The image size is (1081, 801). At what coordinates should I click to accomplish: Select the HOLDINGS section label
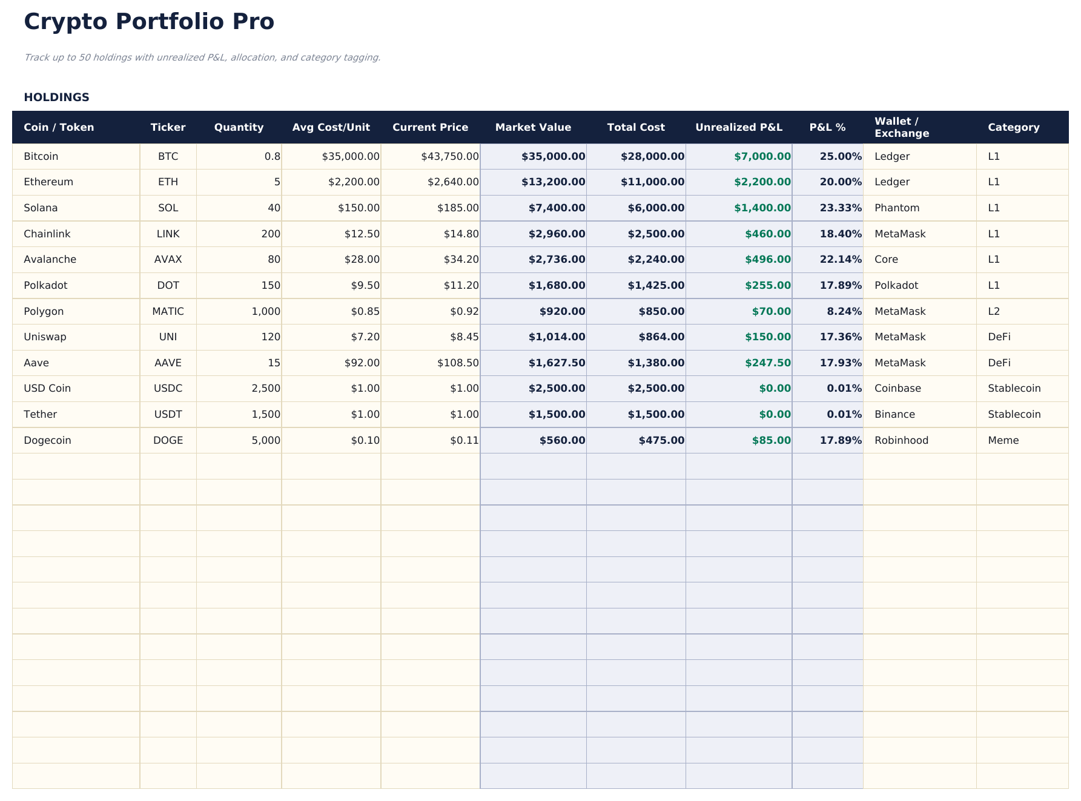56,96
